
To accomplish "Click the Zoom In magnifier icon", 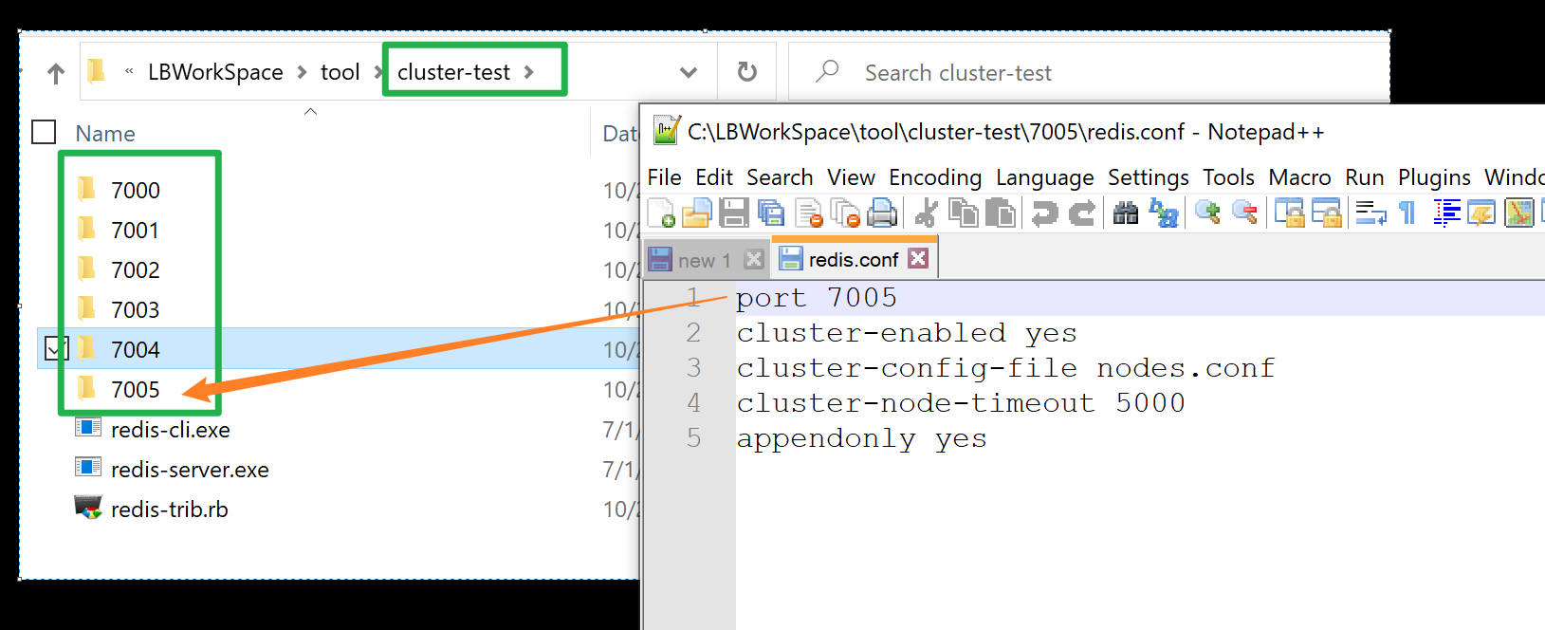I will 1207,213.
